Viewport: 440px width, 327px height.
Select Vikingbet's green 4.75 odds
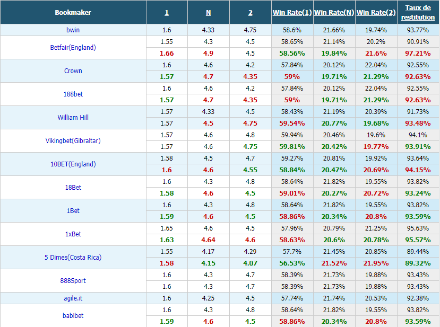(x=251, y=147)
